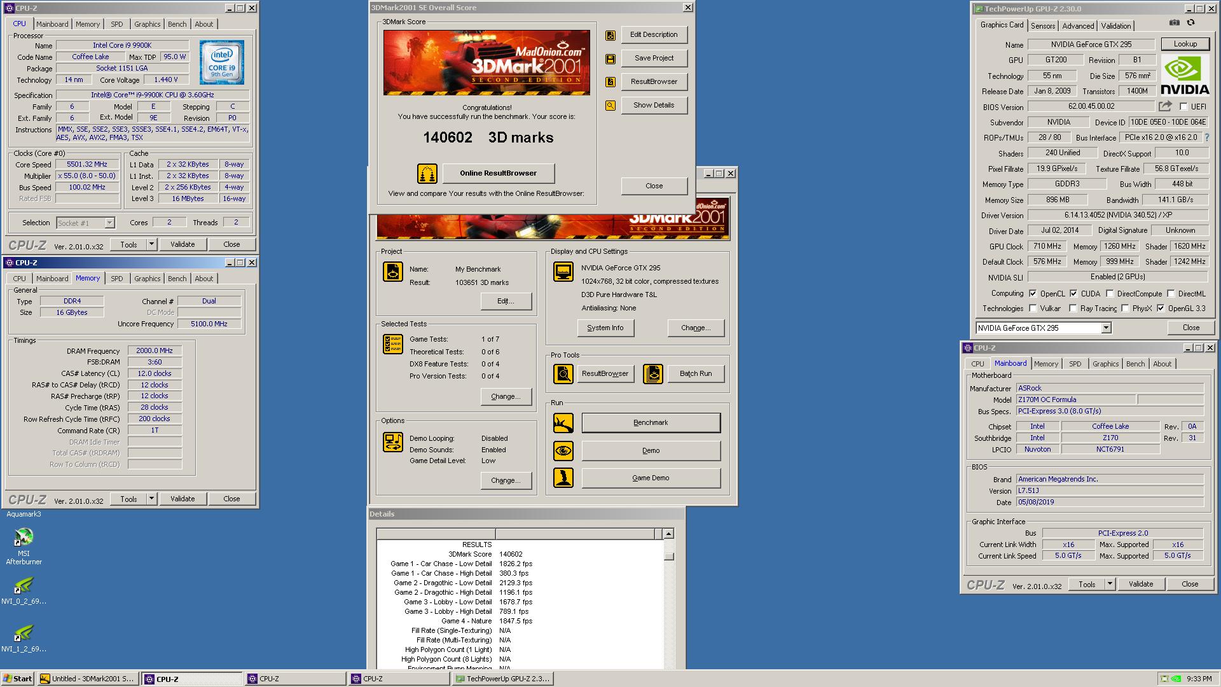Image resolution: width=1221 pixels, height=687 pixels.
Task: Click the Benchmark run icon
Action: pos(563,423)
